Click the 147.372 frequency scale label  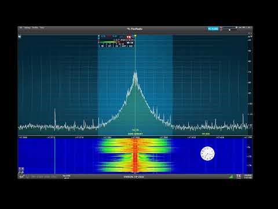click(51, 138)
